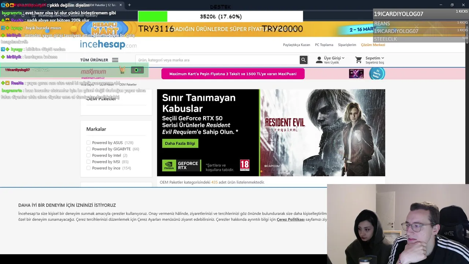Open the PC Toplama menu link
This screenshot has height=264, width=469.
[x=324, y=45]
